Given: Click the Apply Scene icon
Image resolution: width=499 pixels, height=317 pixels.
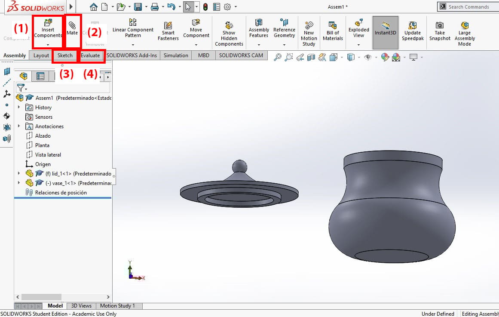Looking at the screenshot, I should [396, 57].
